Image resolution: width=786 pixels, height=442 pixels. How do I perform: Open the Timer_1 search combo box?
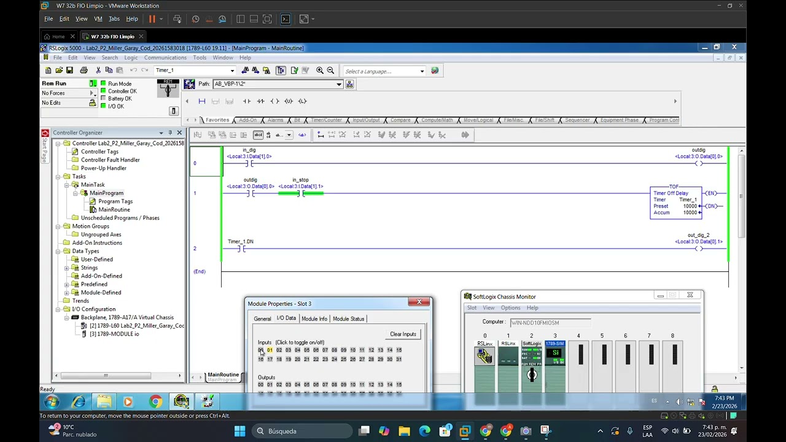point(195,71)
